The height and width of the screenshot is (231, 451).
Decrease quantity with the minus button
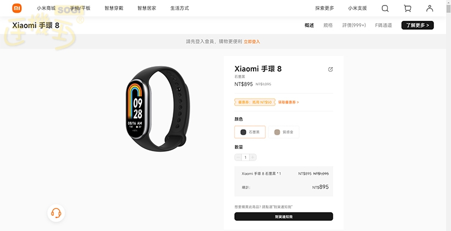tap(238, 157)
